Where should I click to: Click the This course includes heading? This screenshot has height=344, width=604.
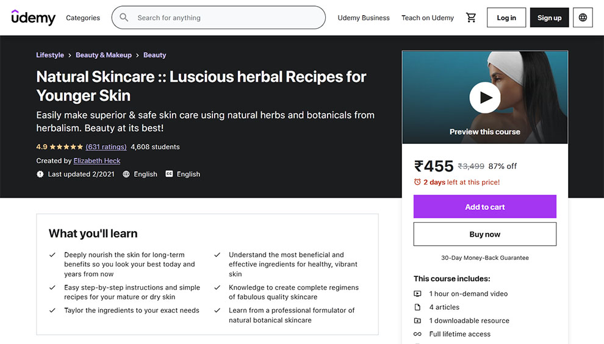point(452,279)
